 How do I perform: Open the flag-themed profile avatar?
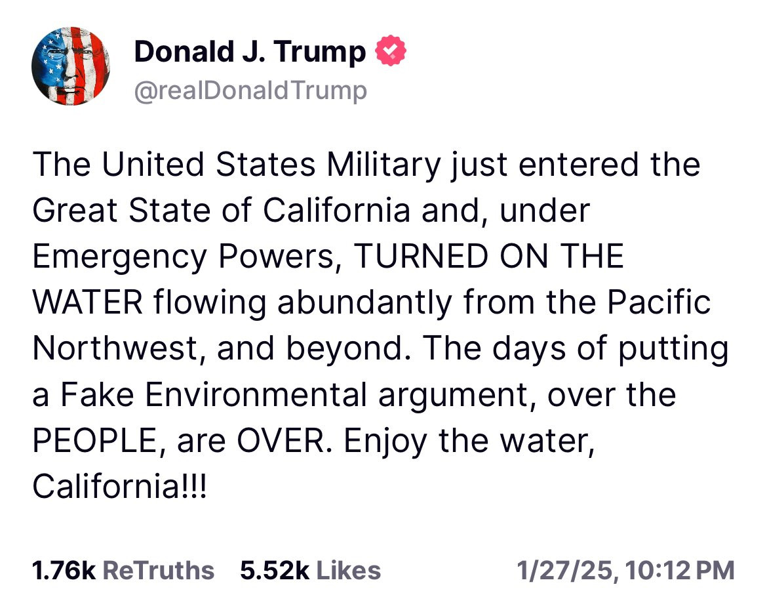tap(71, 66)
